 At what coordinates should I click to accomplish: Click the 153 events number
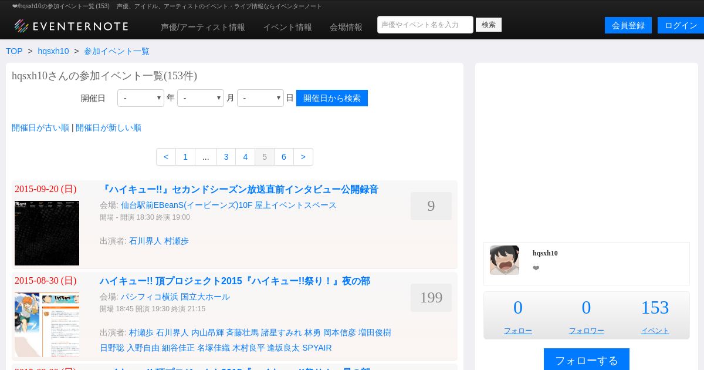(x=655, y=308)
